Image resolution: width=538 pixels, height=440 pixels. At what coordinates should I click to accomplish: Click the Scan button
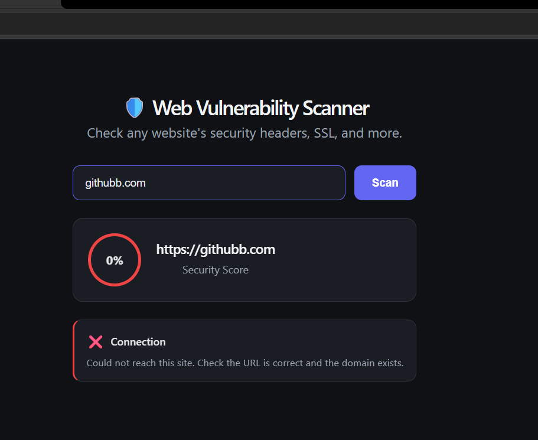(385, 182)
